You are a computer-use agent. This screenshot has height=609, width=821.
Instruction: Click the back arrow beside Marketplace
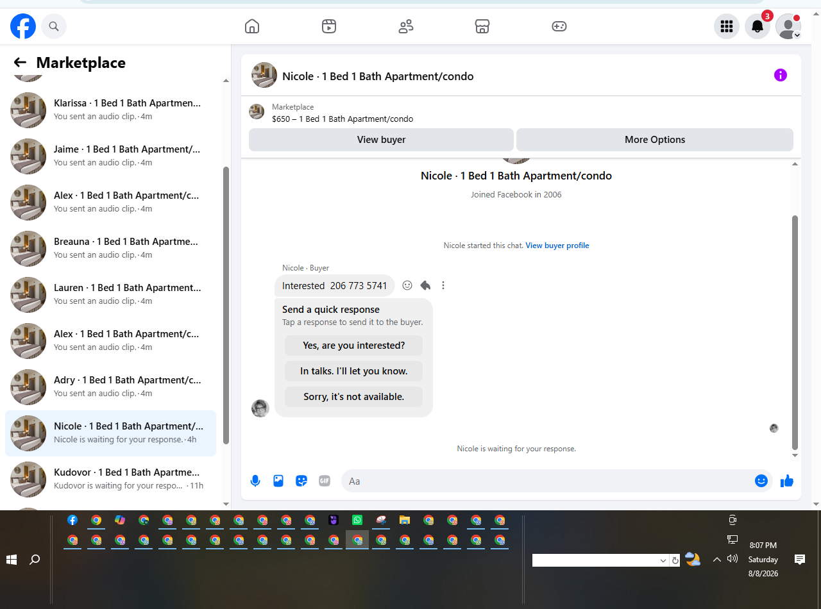20,62
